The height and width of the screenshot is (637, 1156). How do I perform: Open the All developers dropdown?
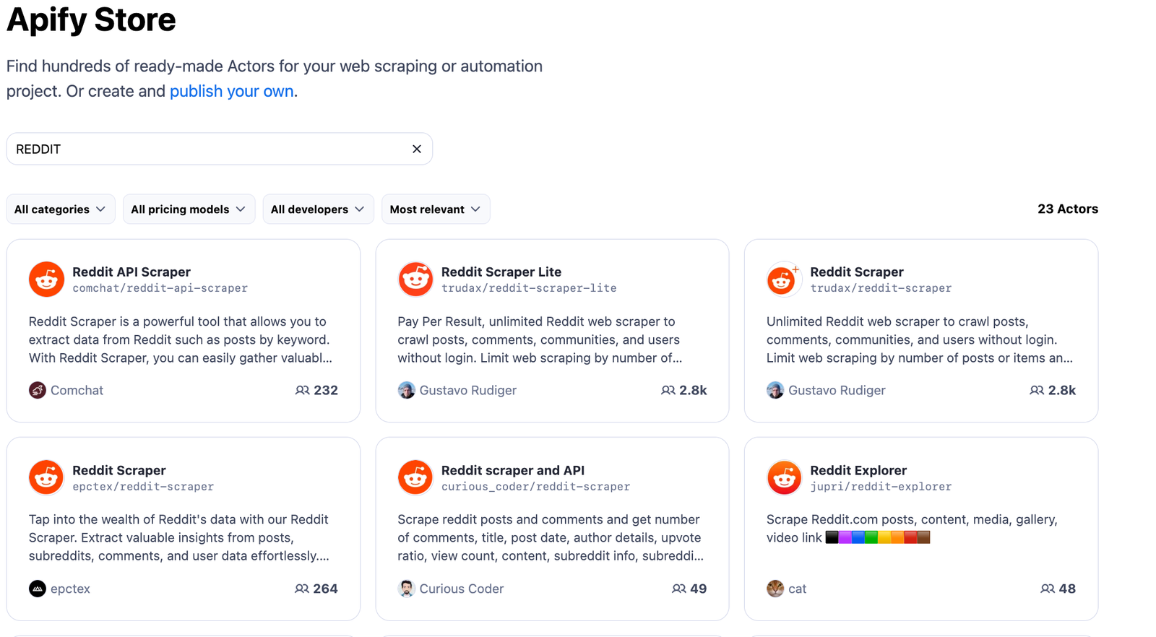pos(318,209)
